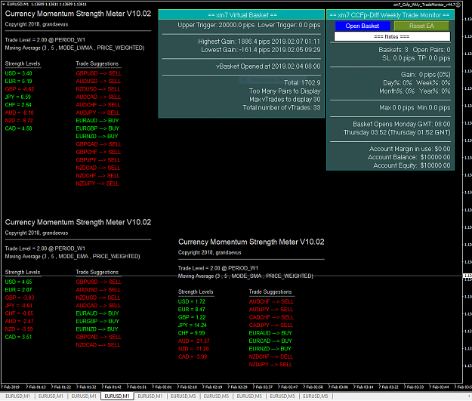Click the CAD = -3.09 strength level
Image resolution: width=472 pixels, height=401 pixels.
(193, 356)
